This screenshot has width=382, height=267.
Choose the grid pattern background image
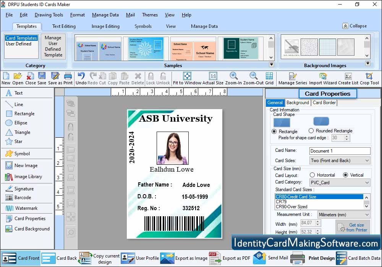[x=327, y=47]
